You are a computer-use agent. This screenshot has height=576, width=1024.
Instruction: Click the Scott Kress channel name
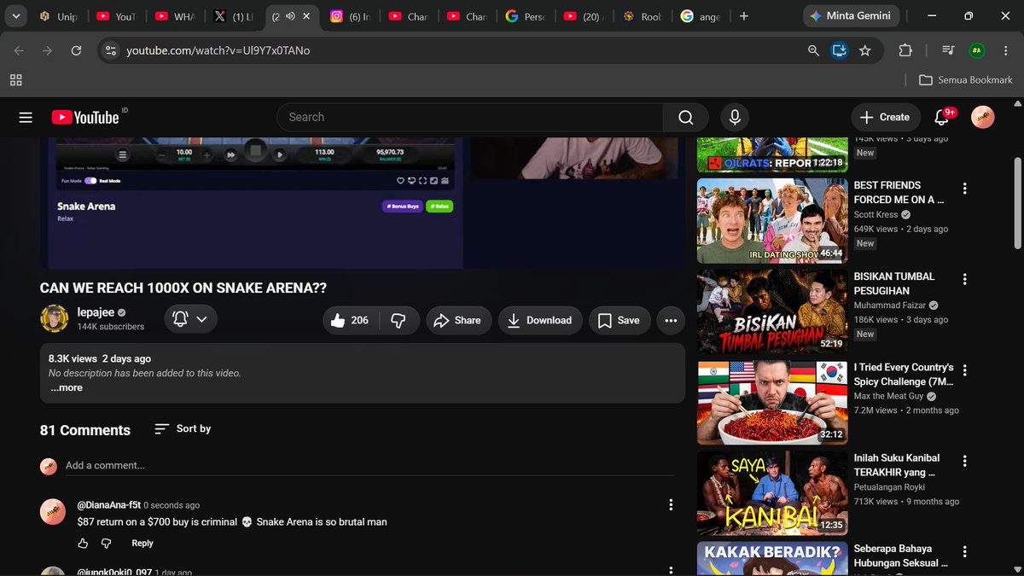point(876,215)
